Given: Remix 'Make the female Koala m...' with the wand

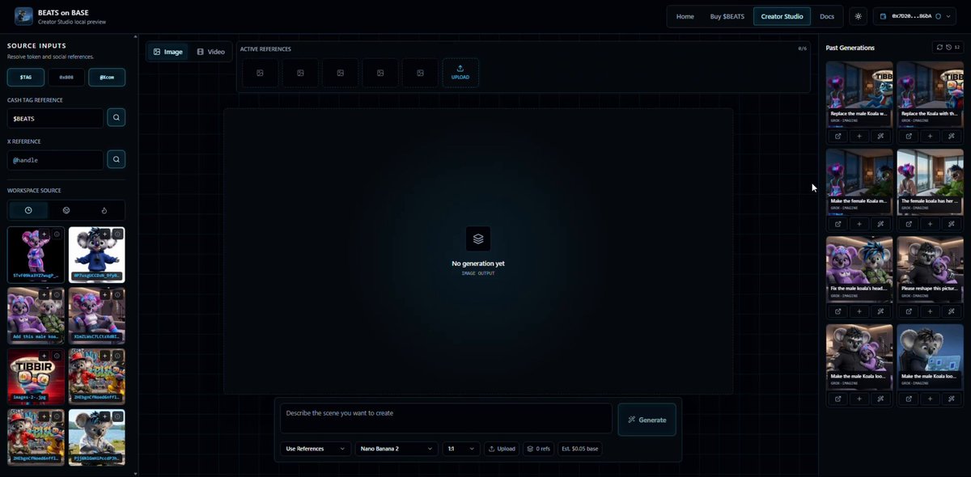Looking at the screenshot, I should pos(881,224).
